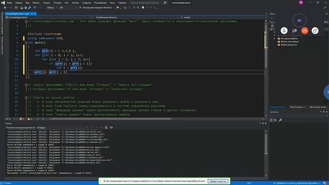This screenshot has width=329, height=185.
Task: Toggle word wrap icon in Output panel
Action: (111, 127)
